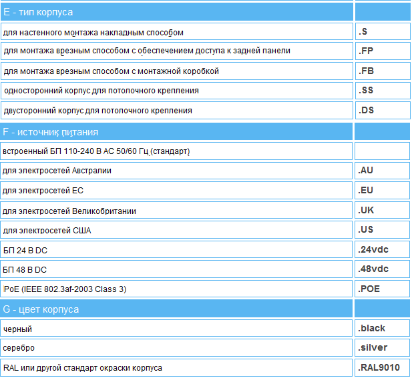Viewport: 412px width, 380px height.
Task: Click the 'F - источник питания' section header
Action: tap(51, 131)
